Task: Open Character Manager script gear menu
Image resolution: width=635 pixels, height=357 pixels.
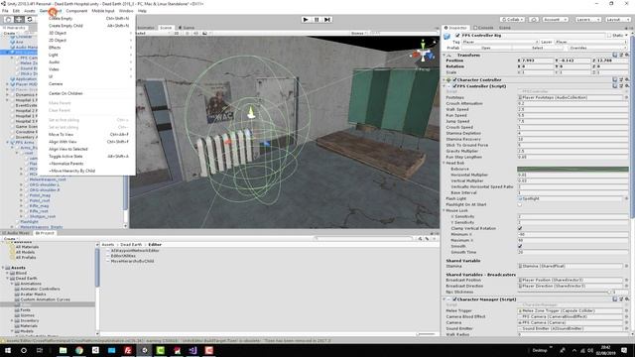Action: click(627, 299)
